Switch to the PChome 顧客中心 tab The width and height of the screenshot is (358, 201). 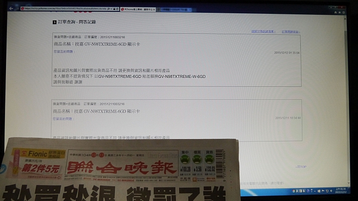(x=137, y=9)
